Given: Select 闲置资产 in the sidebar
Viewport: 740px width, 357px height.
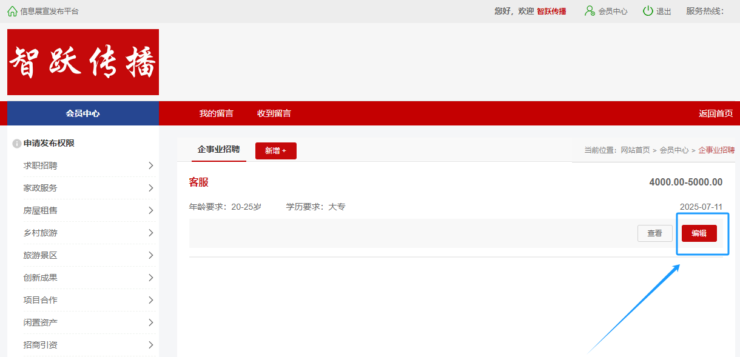Looking at the screenshot, I should (41, 322).
